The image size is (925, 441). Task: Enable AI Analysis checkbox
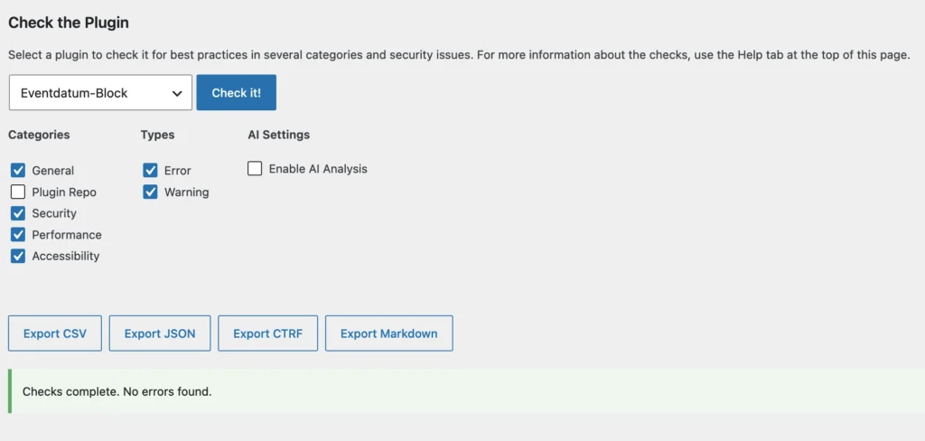point(255,169)
